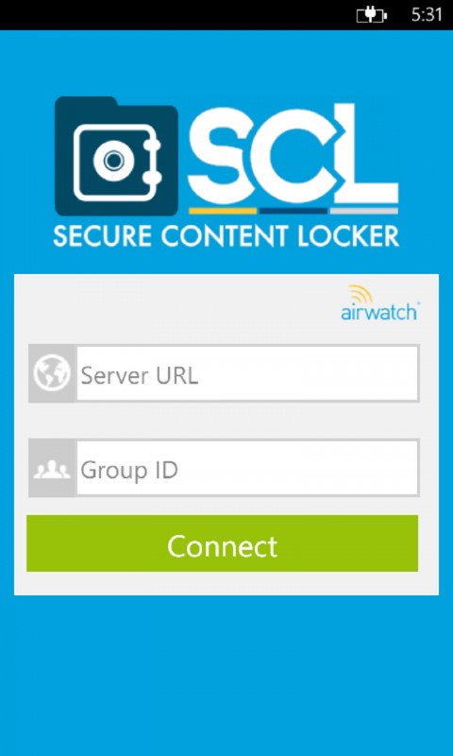Click the globe icon beside Server URL
Image resolution: width=453 pixels, height=756 pixels.
tap(52, 373)
